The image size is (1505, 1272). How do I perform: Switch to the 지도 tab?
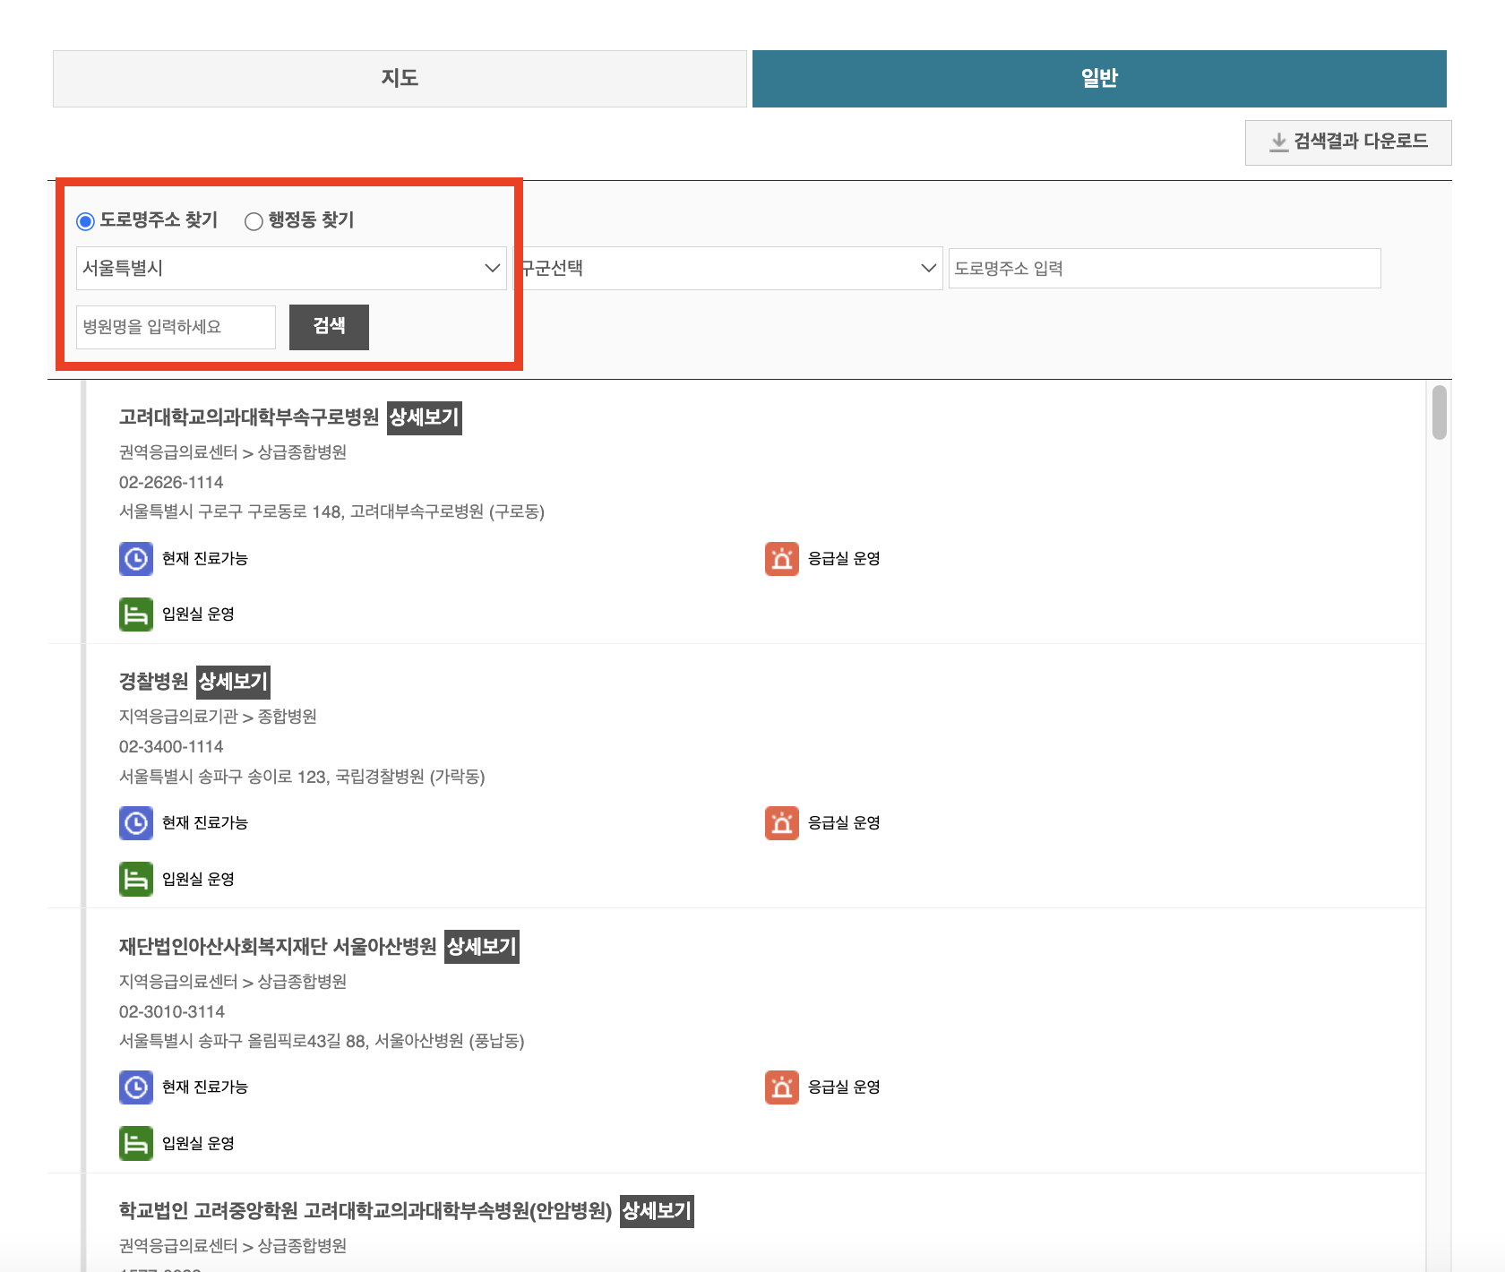400,79
